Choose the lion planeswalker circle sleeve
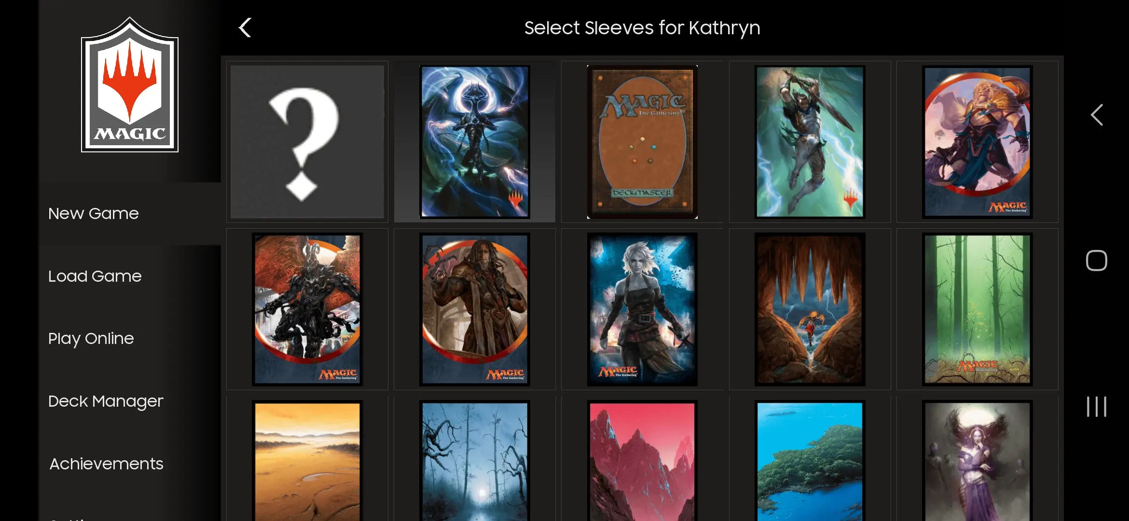 pos(978,142)
